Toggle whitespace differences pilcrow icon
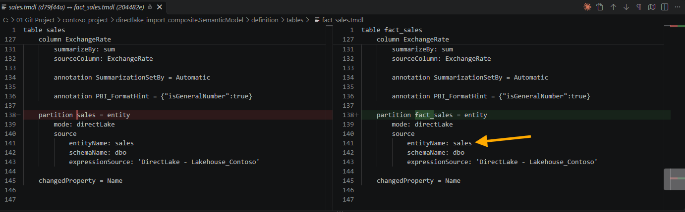Viewport: 685px width, 212px height. pyautogui.click(x=639, y=7)
